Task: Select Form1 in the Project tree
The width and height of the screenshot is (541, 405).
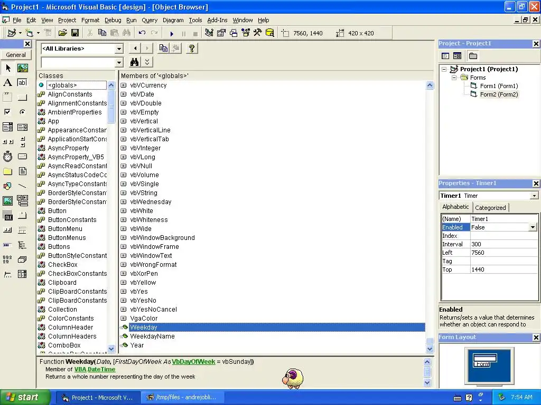Action: coord(499,86)
